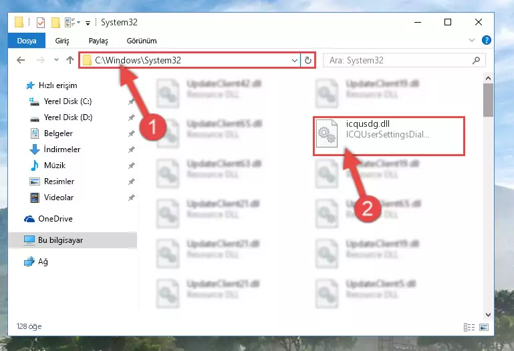
Task: Open Yerel Disk (C:) in sidebar
Action: click(x=68, y=101)
